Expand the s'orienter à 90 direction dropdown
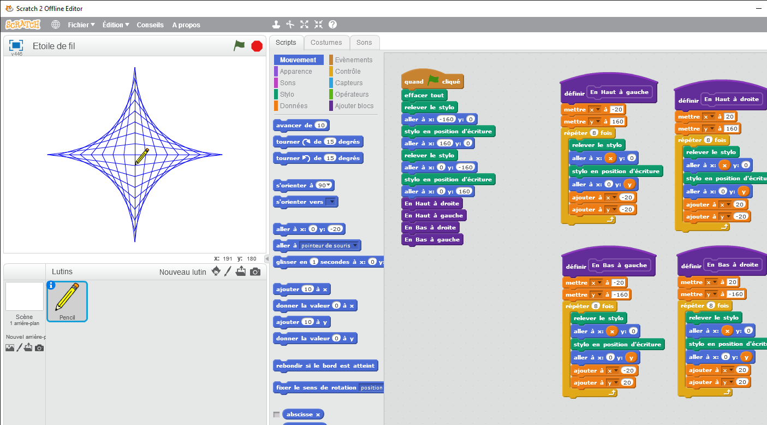Viewport: 767px width, 425px height. [x=330, y=185]
